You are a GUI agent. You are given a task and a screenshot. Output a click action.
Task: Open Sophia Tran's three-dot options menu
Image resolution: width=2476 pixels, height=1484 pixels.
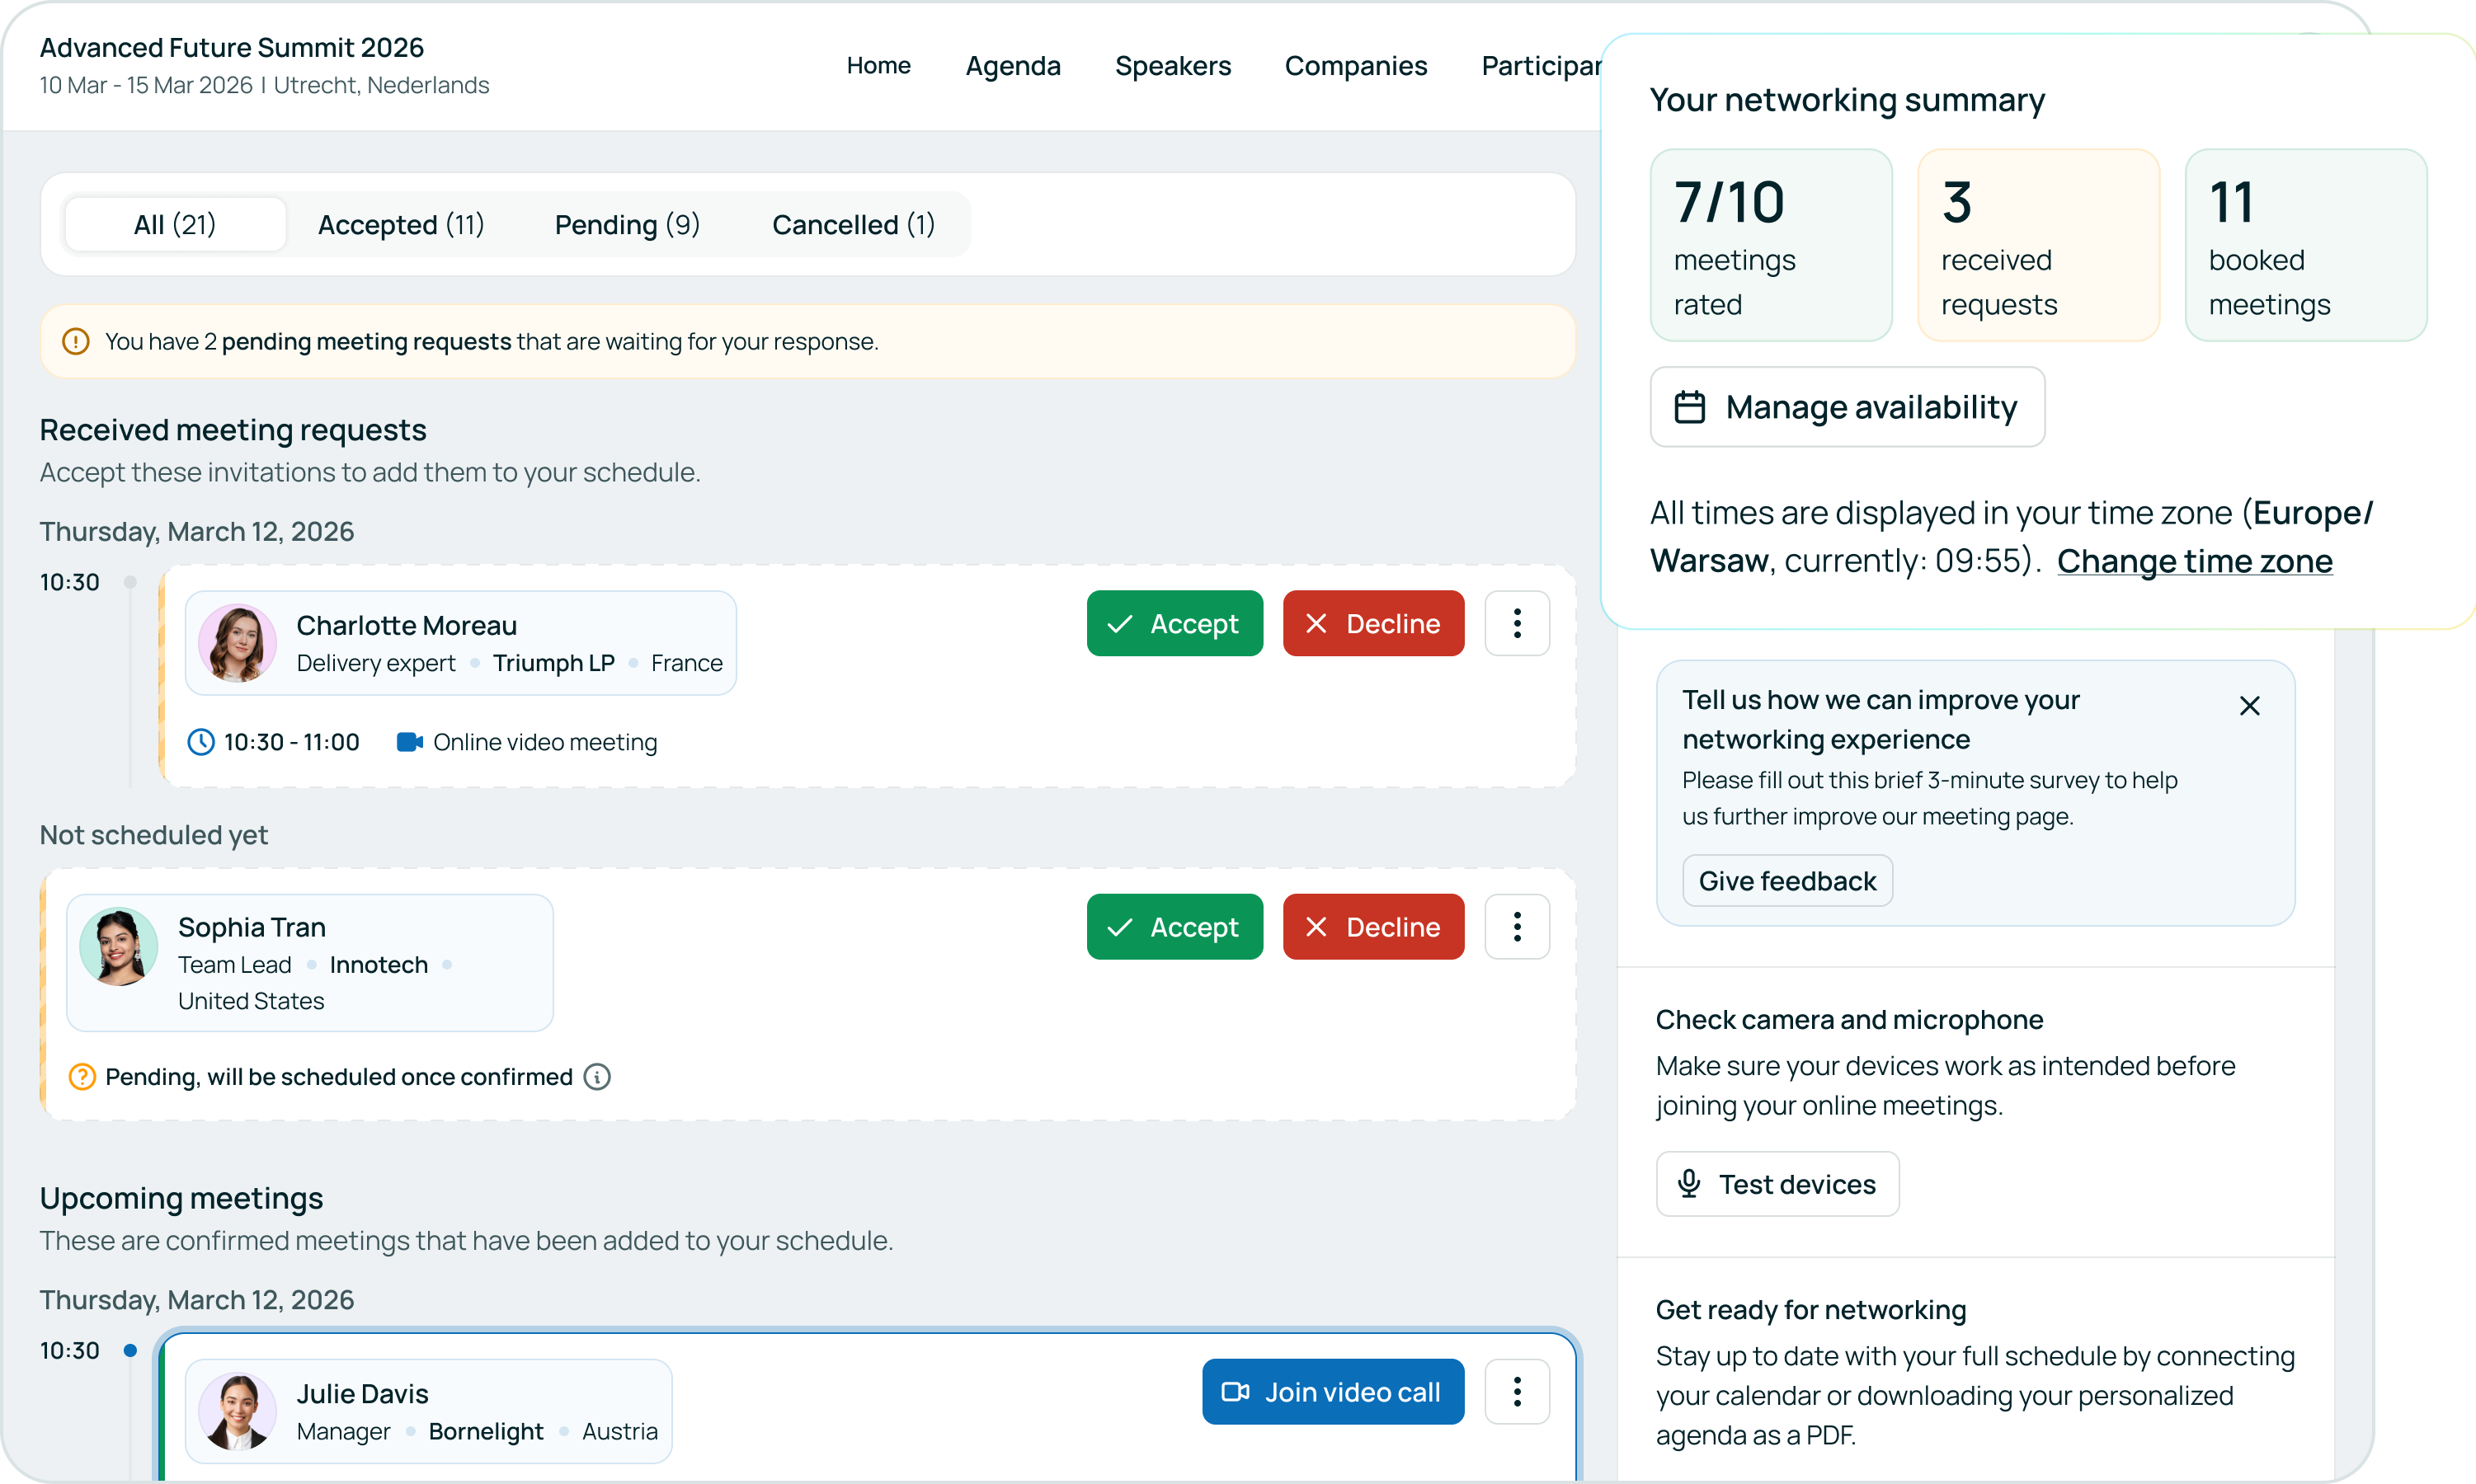pos(1517,926)
